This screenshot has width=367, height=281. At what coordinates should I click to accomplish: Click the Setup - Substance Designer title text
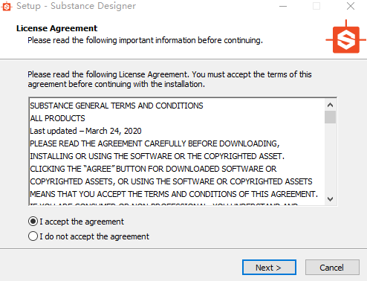point(76,6)
